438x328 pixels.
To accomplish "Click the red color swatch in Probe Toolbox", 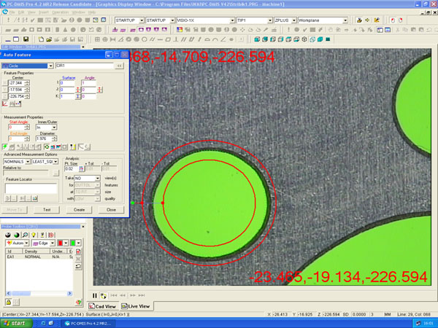I will tap(60, 243).
